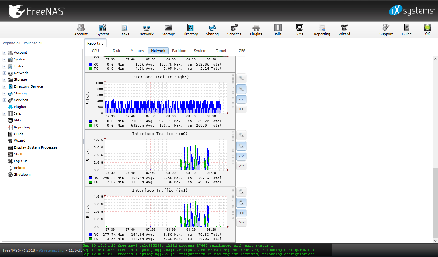Step ix1 graph forward with >> button

pos(242,222)
